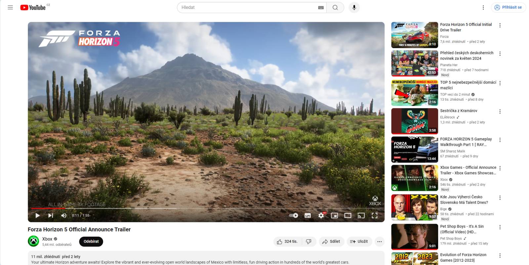This screenshot has height=265, width=529.
Task: Open the Xbox channel name link
Action: pyautogui.click(x=47, y=239)
